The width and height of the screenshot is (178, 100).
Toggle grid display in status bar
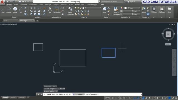[112, 98]
